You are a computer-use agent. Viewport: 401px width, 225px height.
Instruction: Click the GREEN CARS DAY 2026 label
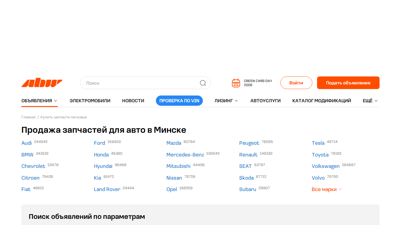(x=258, y=83)
